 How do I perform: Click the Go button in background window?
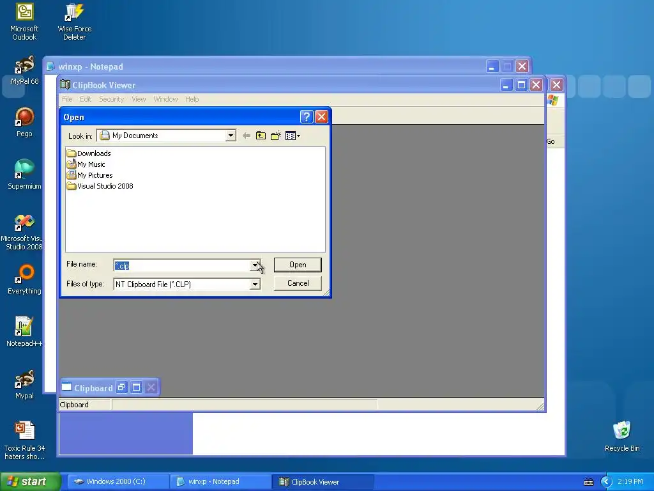coord(551,141)
